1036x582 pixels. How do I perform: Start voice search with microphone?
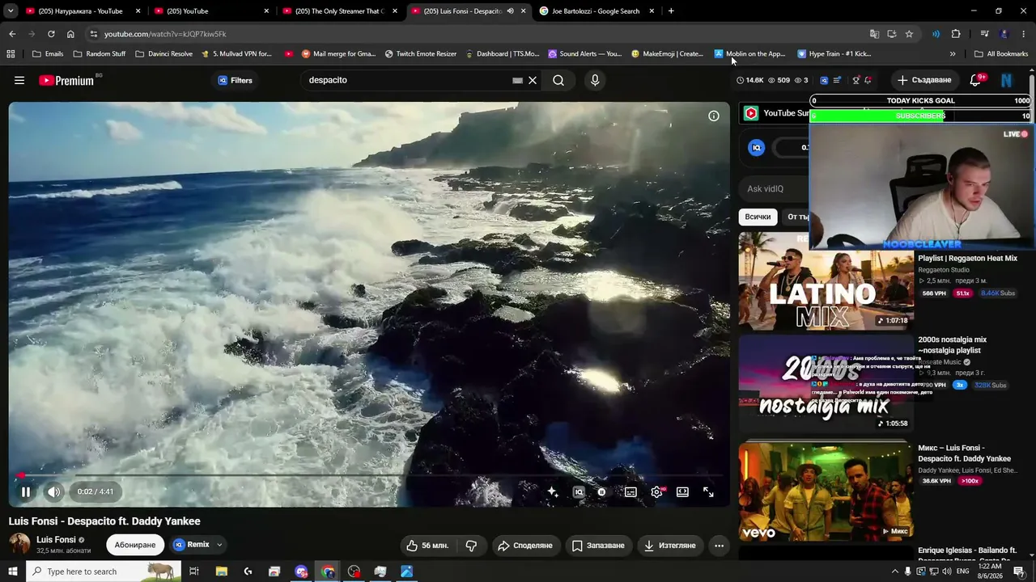pos(595,80)
